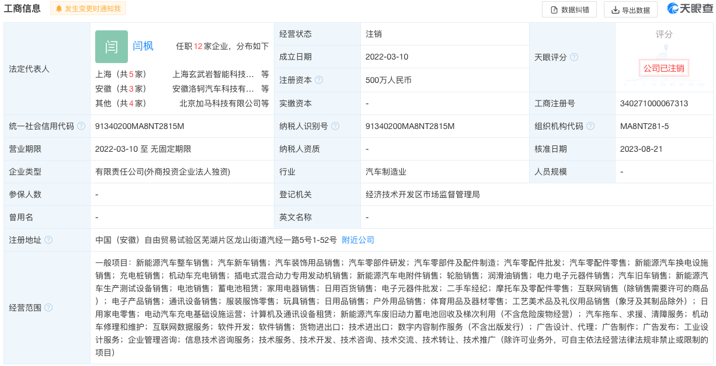
Task: Click the bell icon in change notification button
Action: pyautogui.click(x=59, y=9)
